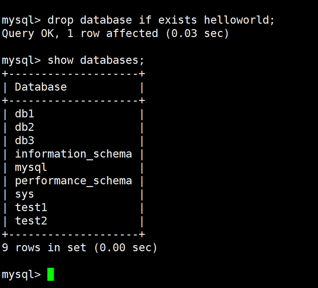Select the information_schema row text

point(73,154)
